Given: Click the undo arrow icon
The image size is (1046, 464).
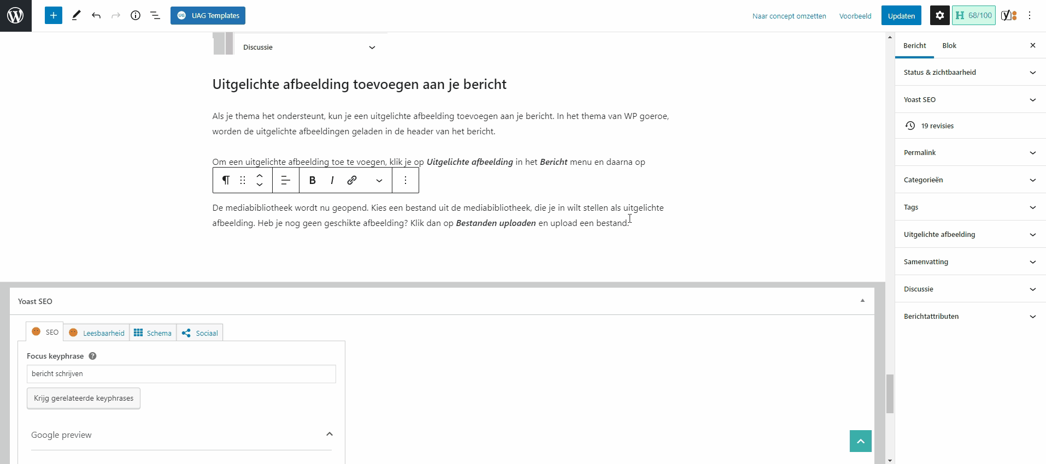Looking at the screenshot, I should pos(96,16).
